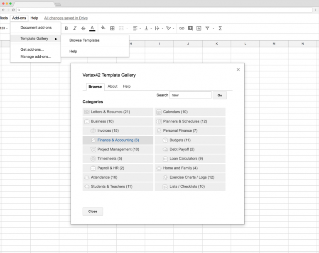Click the template Search input field
Image resolution: width=319 pixels, height=253 pixels.
click(190, 95)
